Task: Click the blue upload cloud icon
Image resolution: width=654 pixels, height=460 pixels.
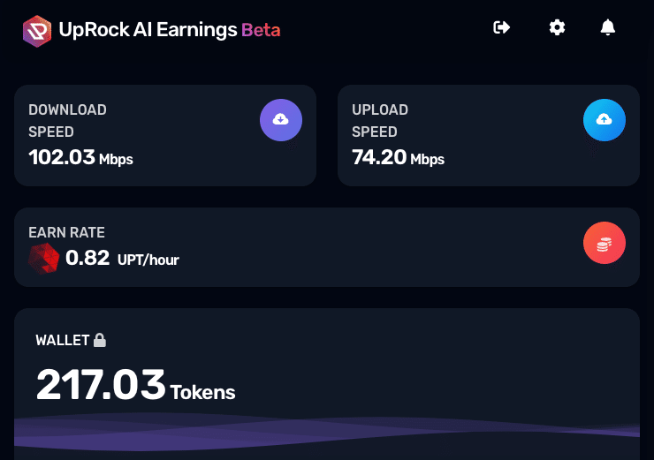Action: click(605, 119)
